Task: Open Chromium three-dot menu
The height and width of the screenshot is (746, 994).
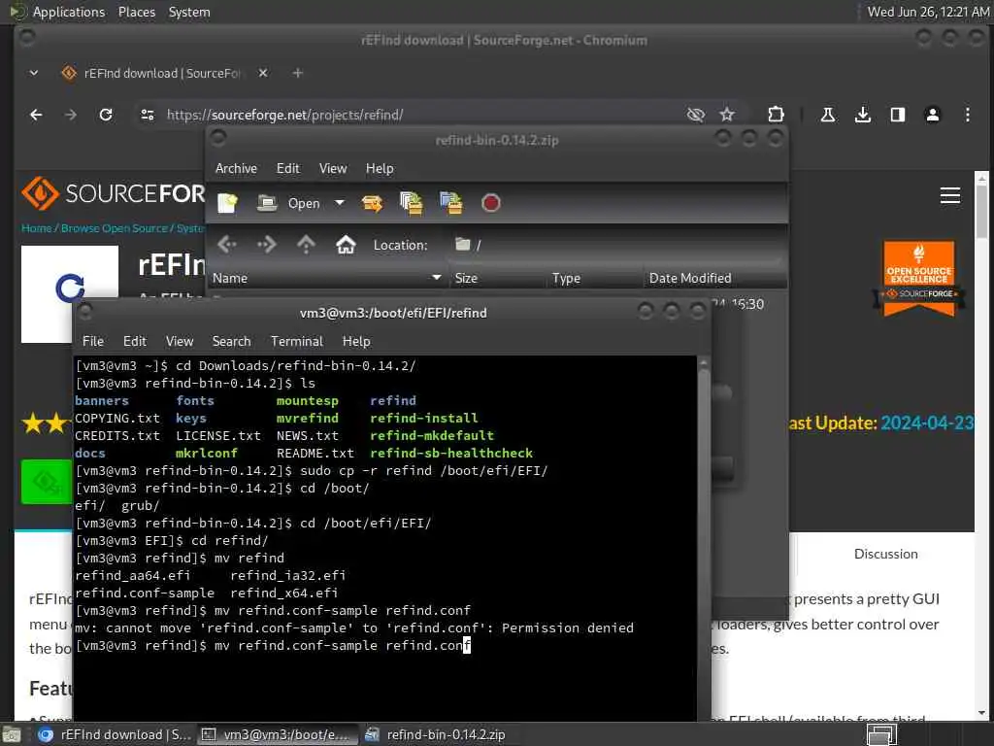Action: (968, 115)
